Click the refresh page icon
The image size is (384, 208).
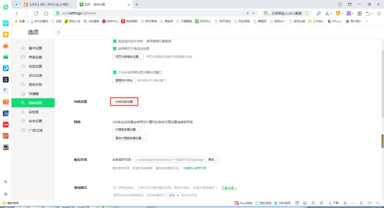(x=36, y=13)
